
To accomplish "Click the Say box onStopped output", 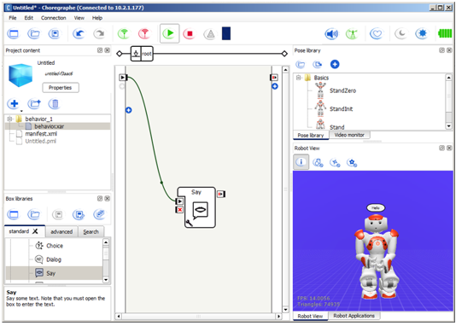I will (221, 194).
